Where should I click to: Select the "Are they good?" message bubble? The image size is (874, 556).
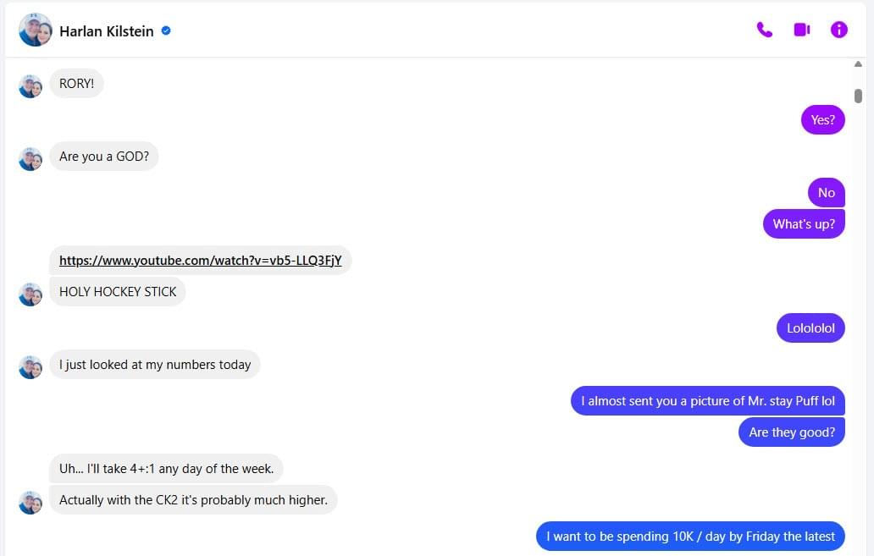(x=791, y=432)
